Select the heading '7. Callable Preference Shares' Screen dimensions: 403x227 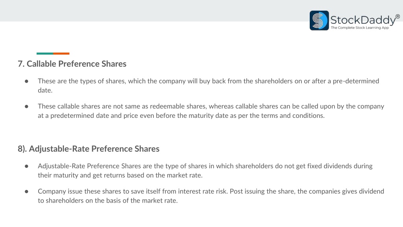[x=72, y=63]
